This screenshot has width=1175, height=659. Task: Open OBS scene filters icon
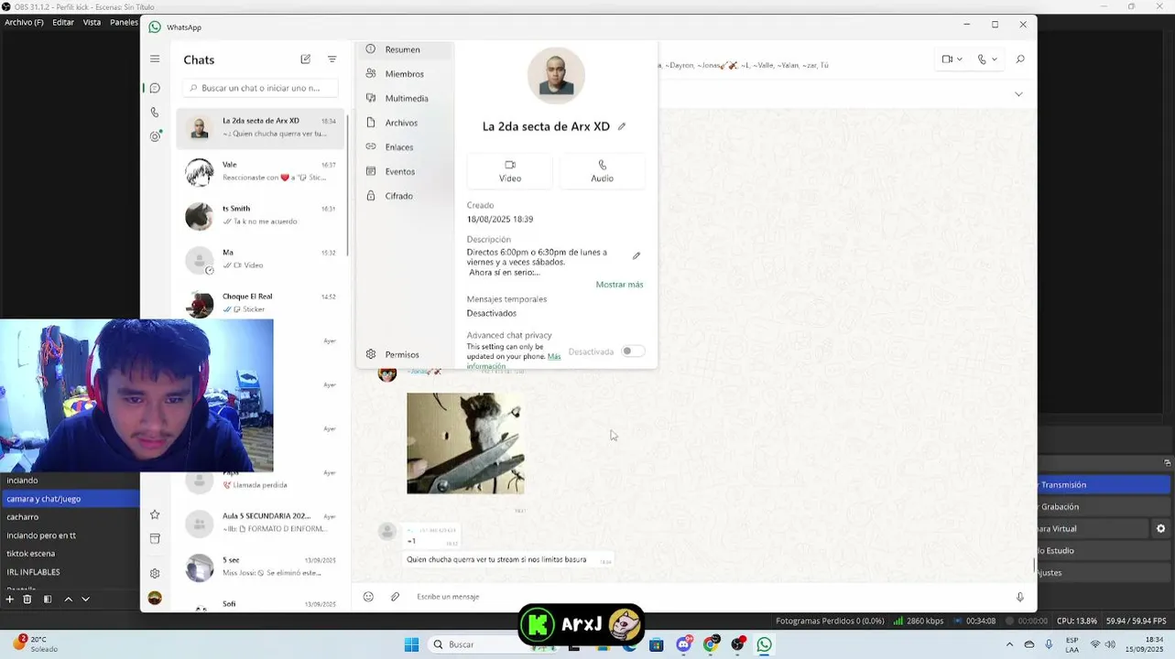tap(48, 600)
